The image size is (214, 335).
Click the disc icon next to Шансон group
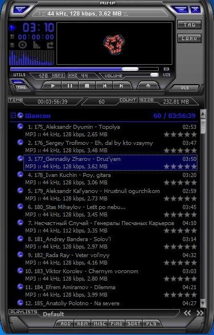click(20, 115)
